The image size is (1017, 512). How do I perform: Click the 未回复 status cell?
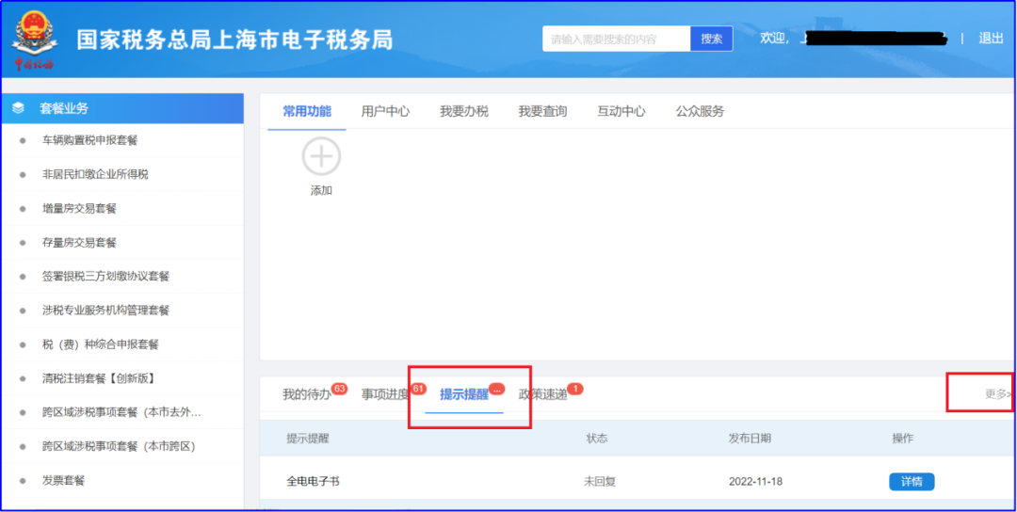tap(599, 482)
